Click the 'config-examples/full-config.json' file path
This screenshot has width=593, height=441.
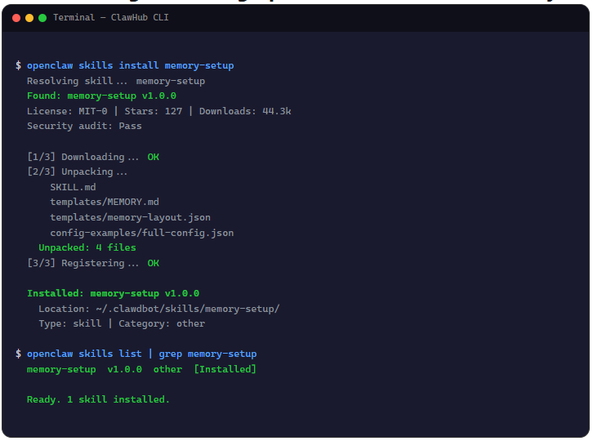tap(142, 233)
